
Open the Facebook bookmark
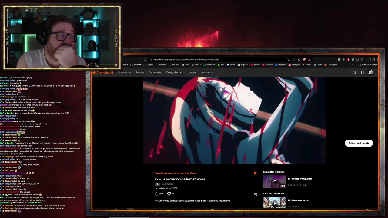click(x=280, y=65)
